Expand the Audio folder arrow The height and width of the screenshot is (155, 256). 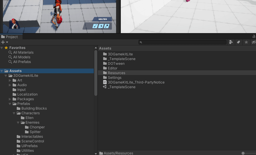[x=10, y=85]
